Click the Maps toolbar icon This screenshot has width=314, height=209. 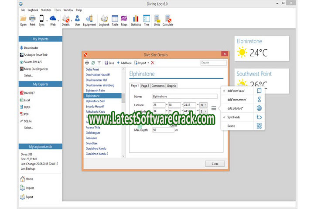(x=124, y=20)
